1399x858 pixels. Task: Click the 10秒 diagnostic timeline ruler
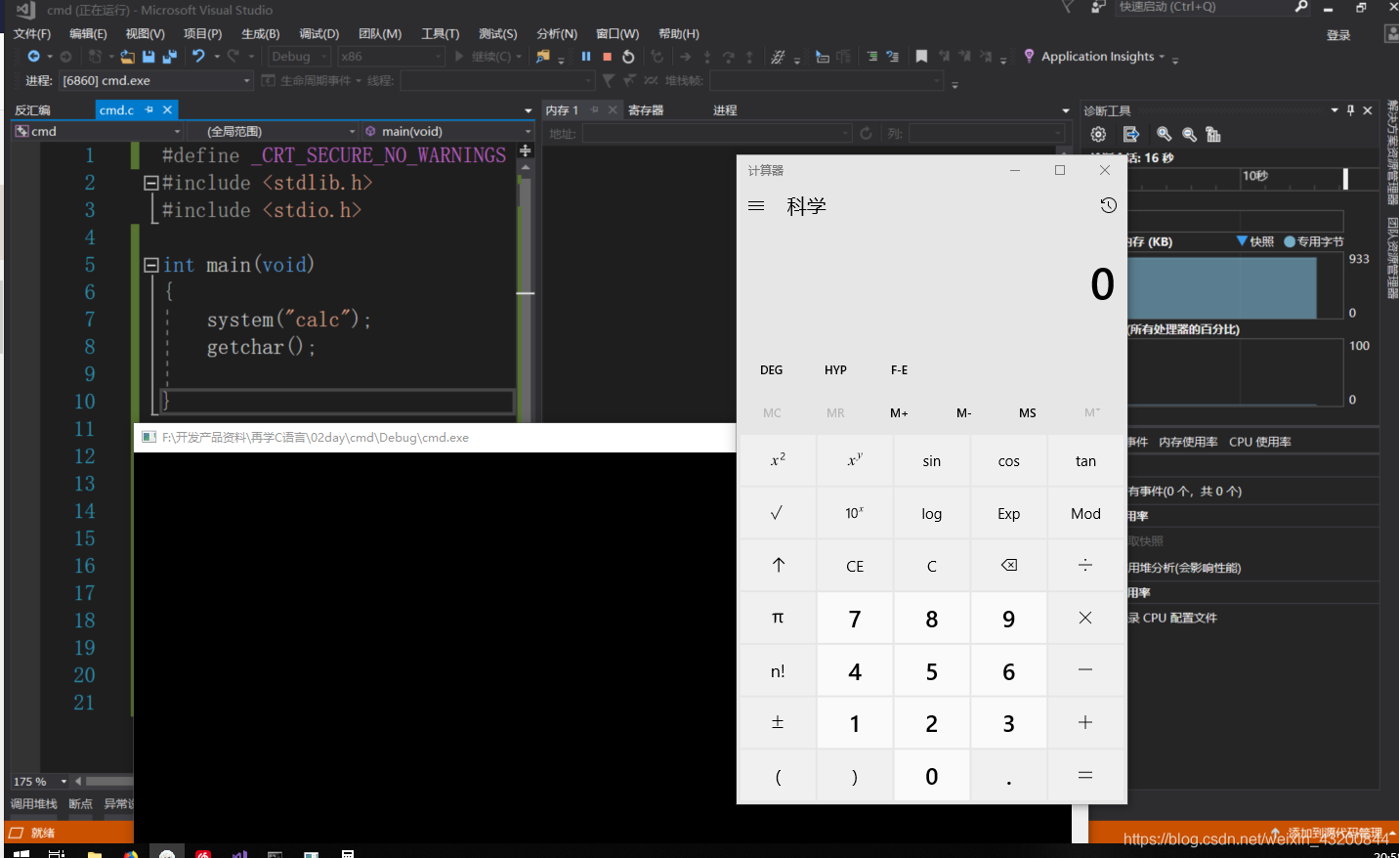[1255, 177]
